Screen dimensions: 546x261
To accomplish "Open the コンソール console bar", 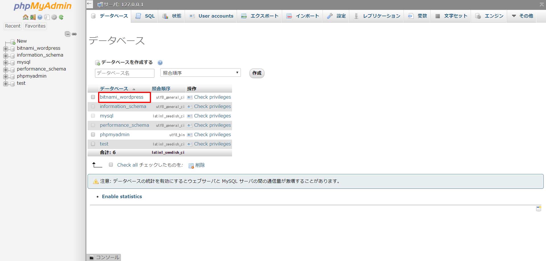I will [x=104, y=257].
